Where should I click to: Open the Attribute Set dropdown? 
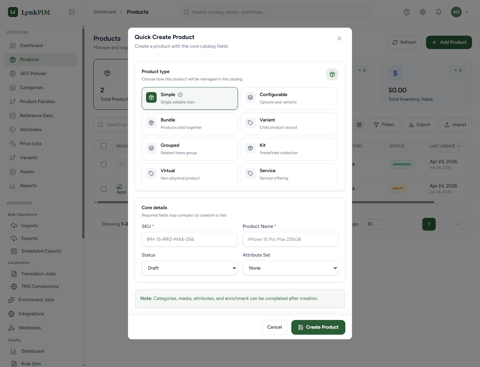290,268
